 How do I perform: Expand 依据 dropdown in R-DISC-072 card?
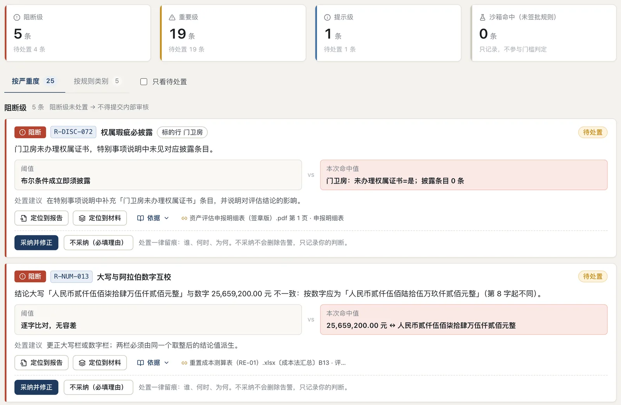[153, 218]
